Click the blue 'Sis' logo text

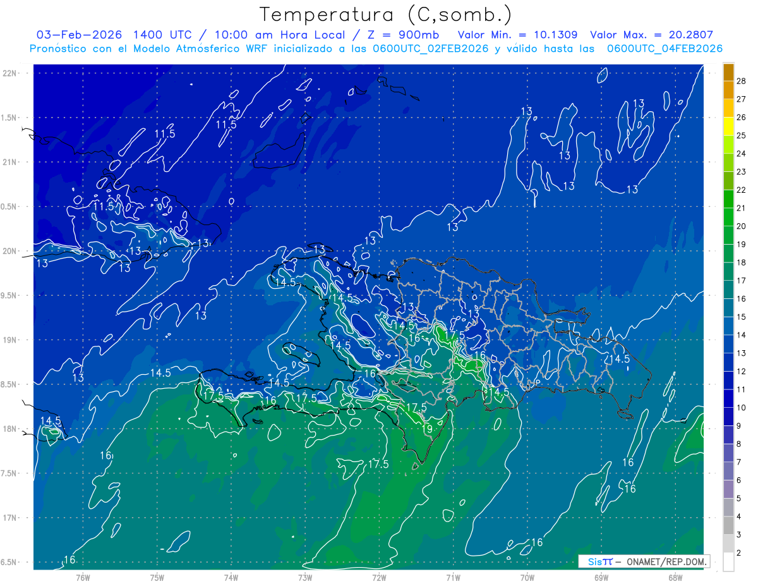595,561
